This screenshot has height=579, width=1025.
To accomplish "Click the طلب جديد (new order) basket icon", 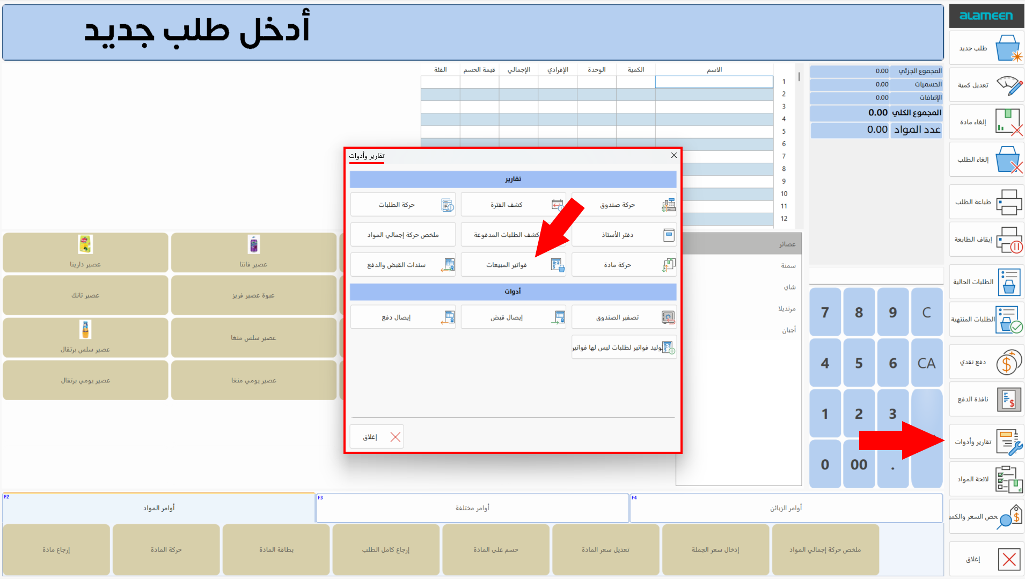I will tap(1008, 48).
